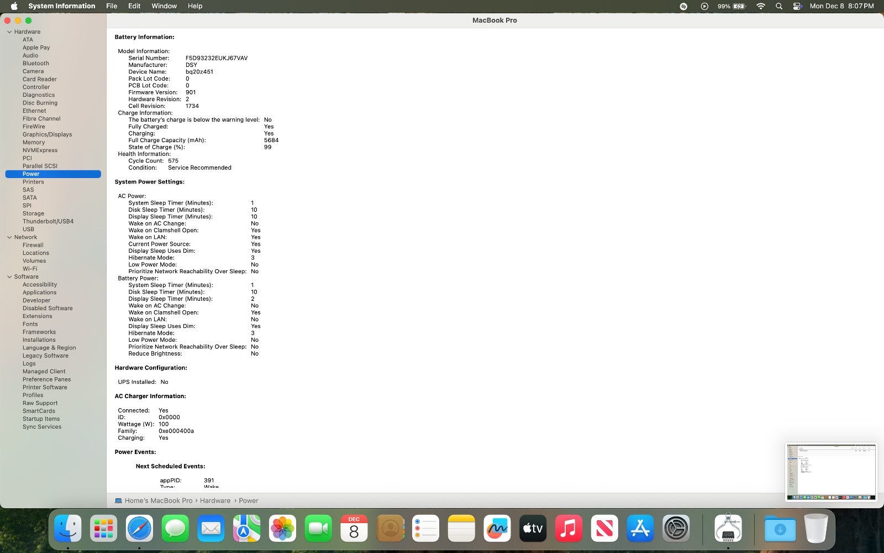Viewport: 884px width, 553px height.
Task: Open the Edit menu
Action: (134, 6)
